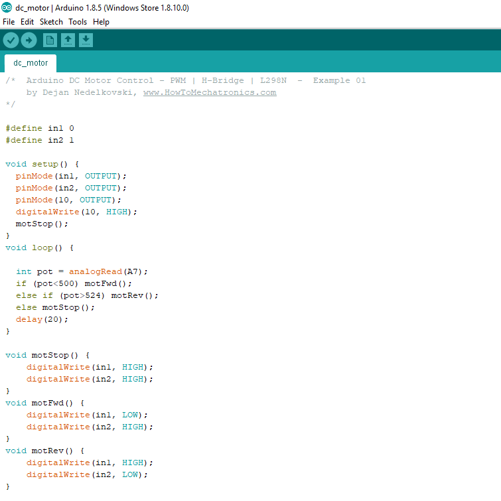Click the 'void motStop() {' definition line

(47, 355)
